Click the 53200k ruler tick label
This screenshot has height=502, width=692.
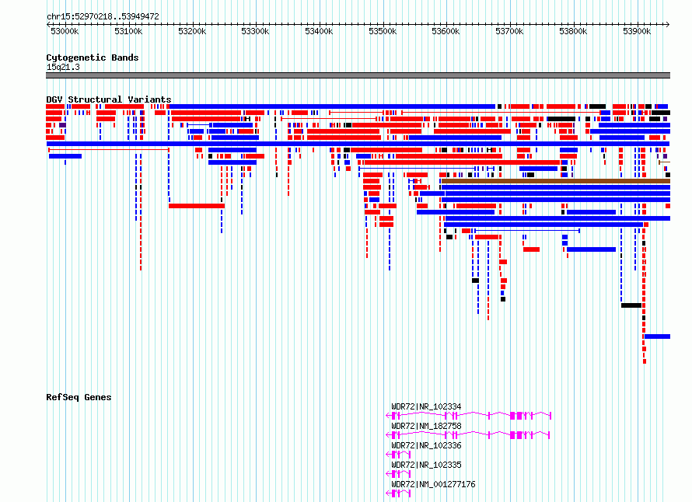pos(192,31)
